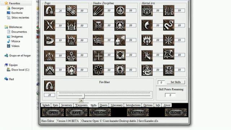231x130 pixels.
Task: Select Grupo en el hogar in the sidebar
Action: click(20, 56)
